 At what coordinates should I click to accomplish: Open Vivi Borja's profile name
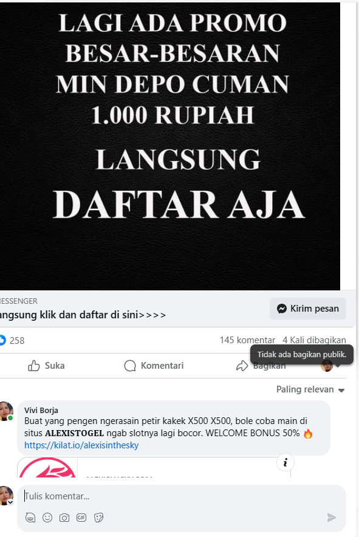click(41, 410)
